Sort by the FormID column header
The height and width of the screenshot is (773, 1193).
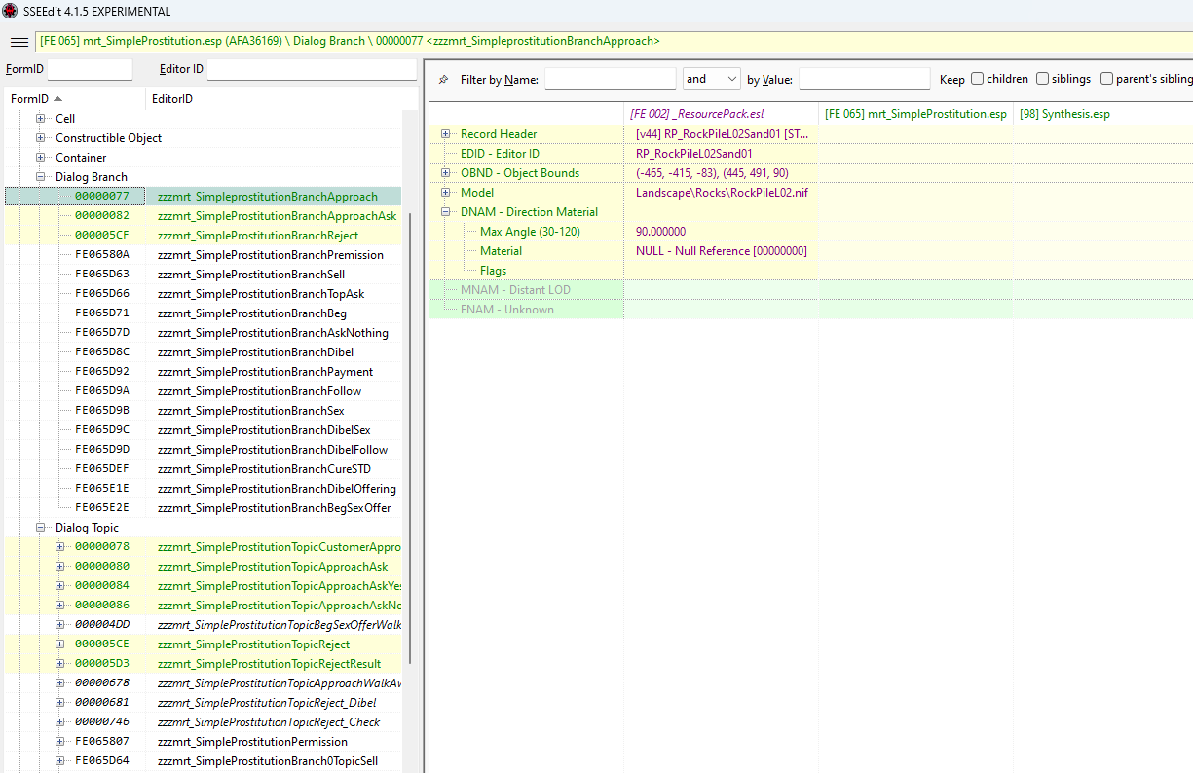74,99
